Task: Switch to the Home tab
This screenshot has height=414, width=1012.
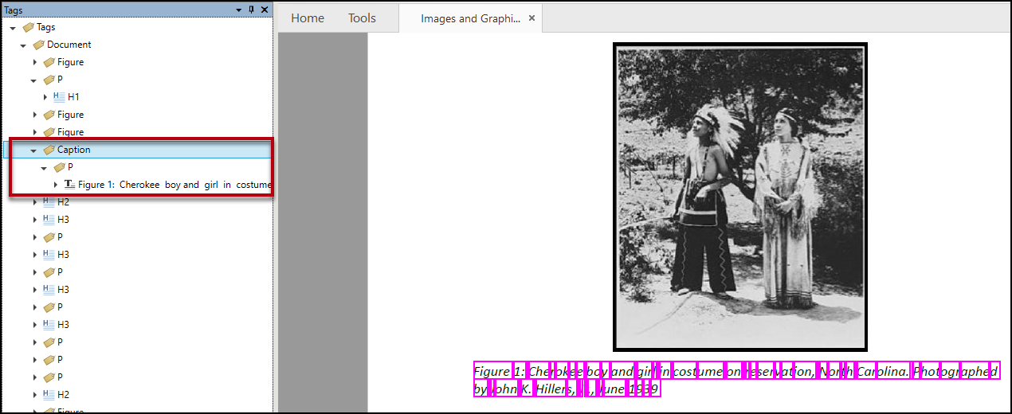Action: 308,18
